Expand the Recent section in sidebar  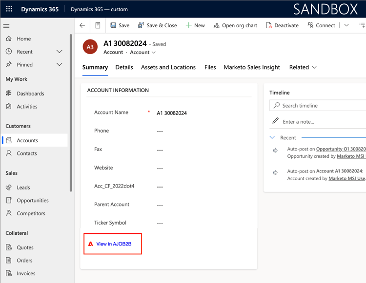pos(60,52)
